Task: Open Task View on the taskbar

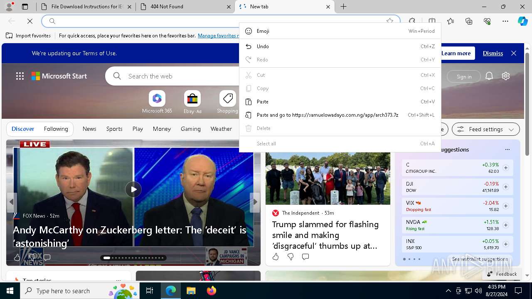Action: pos(150,291)
